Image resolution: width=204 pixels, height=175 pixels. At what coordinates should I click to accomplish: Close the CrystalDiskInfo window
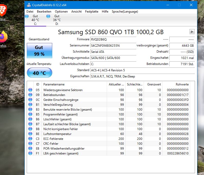[x=191, y=5]
